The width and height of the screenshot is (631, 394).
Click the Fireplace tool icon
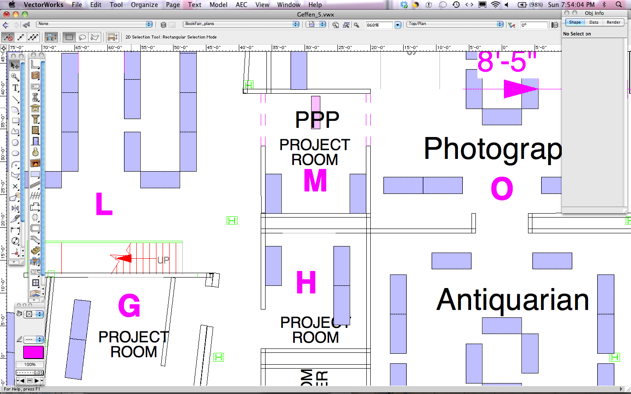tap(35, 163)
